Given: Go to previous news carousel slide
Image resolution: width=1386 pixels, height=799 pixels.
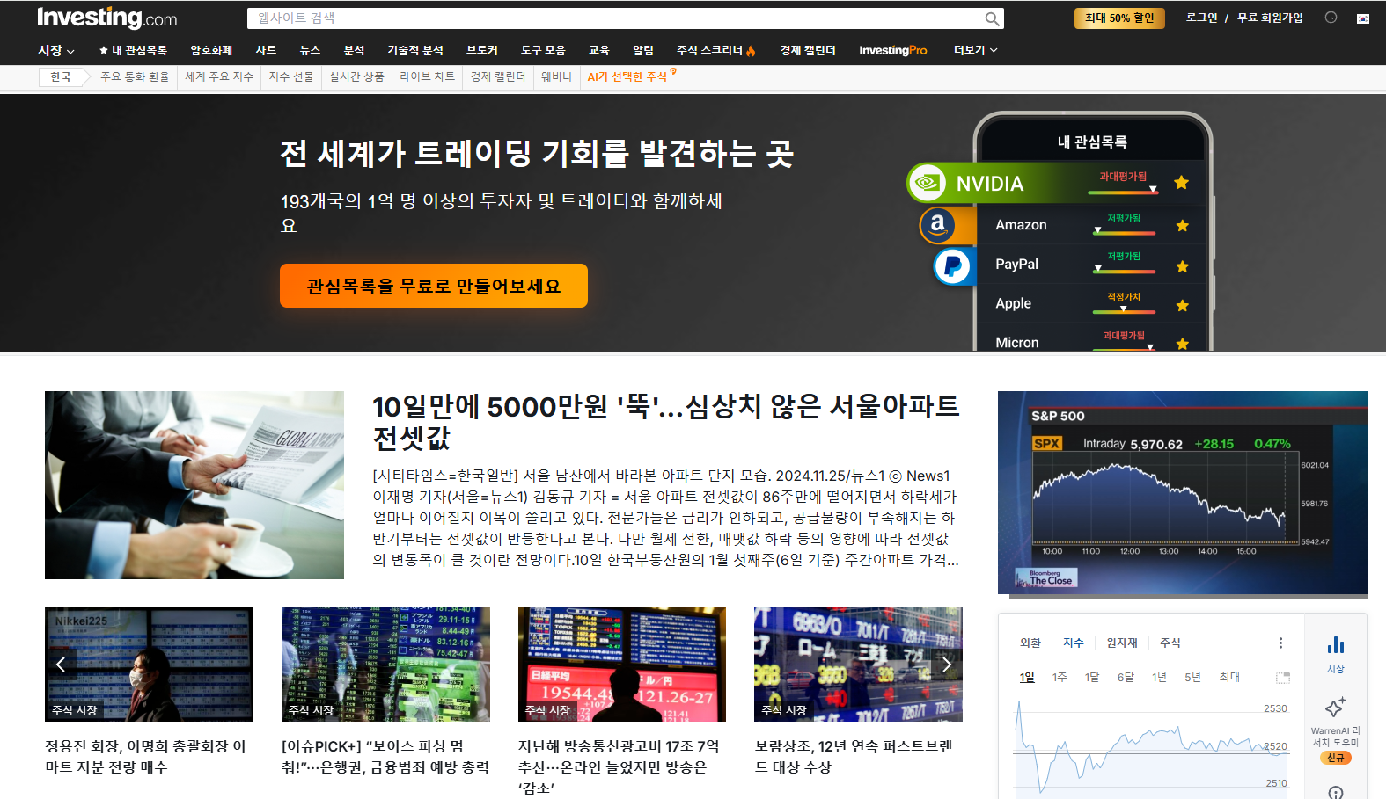Looking at the screenshot, I should [x=61, y=665].
